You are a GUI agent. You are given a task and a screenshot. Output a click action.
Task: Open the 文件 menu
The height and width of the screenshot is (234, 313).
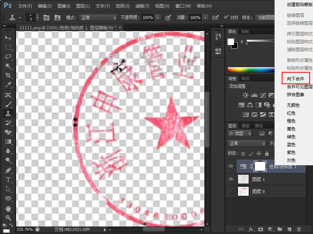tap(25, 6)
